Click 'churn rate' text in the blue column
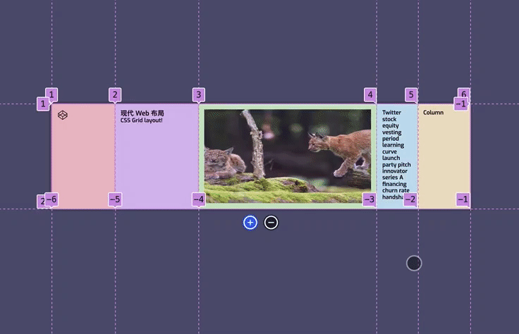The height and width of the screenshot is (334, 519). click(396, 190)
